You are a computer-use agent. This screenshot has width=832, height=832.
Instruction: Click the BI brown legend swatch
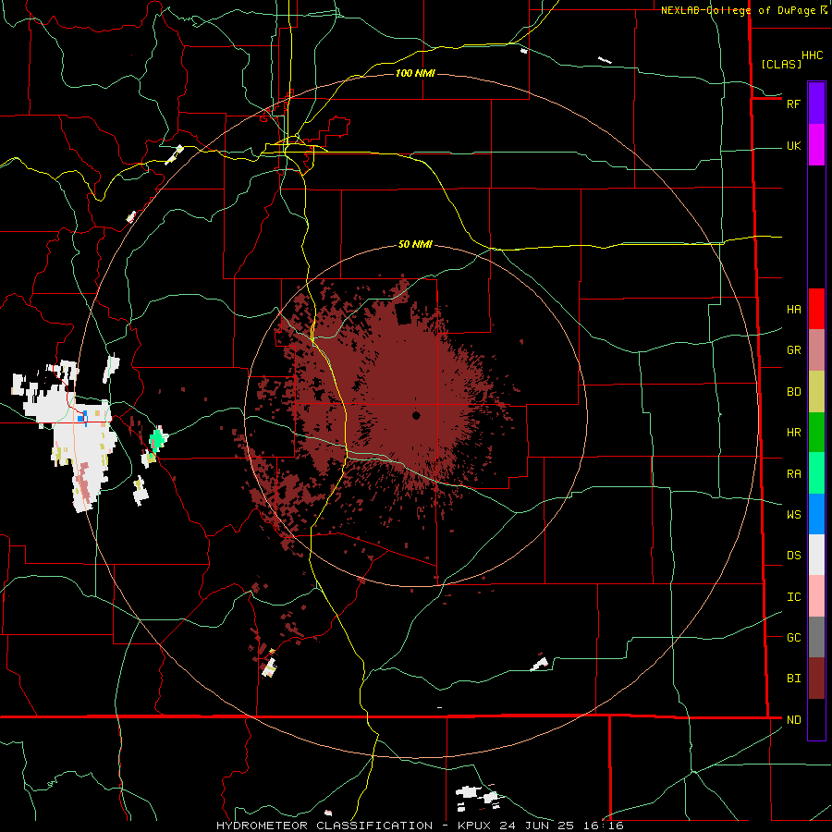pos(816,679)
